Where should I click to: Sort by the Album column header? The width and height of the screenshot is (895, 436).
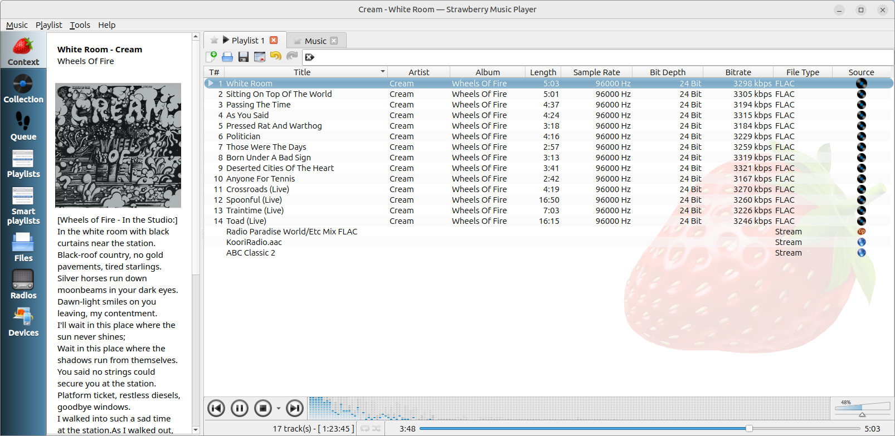pos(488,72)
